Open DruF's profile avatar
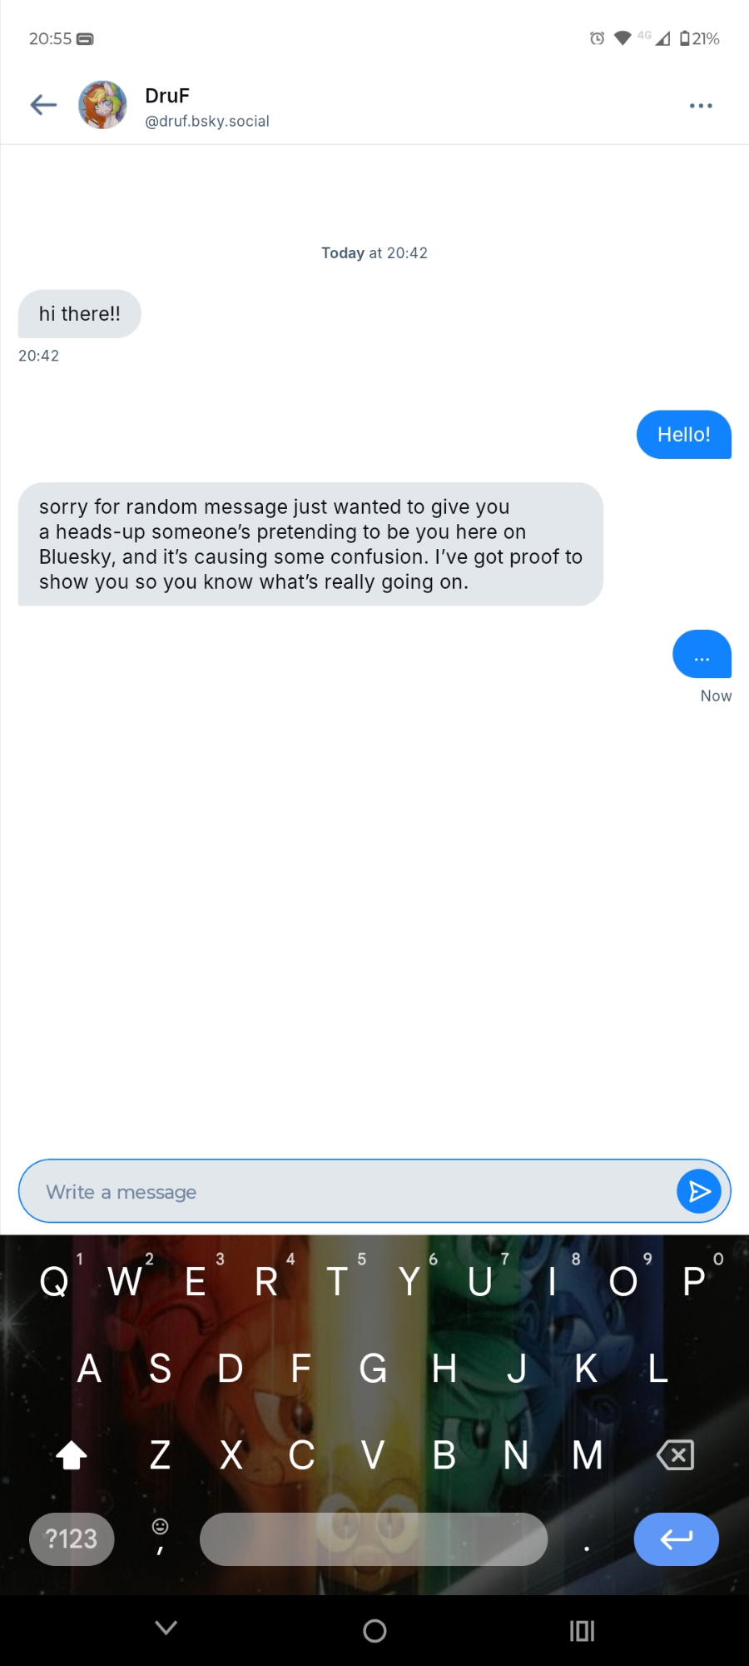Image resolution: width=749 pixels, height=1666 pixels. pos(102,105)
